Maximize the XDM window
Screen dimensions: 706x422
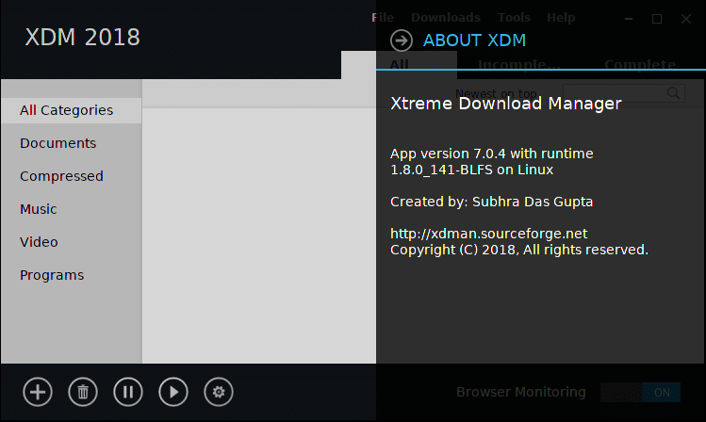(657, 18)
